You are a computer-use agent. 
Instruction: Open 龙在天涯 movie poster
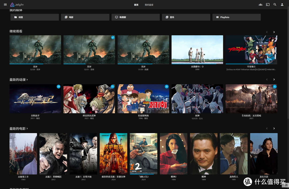click(x=264, y=154)
